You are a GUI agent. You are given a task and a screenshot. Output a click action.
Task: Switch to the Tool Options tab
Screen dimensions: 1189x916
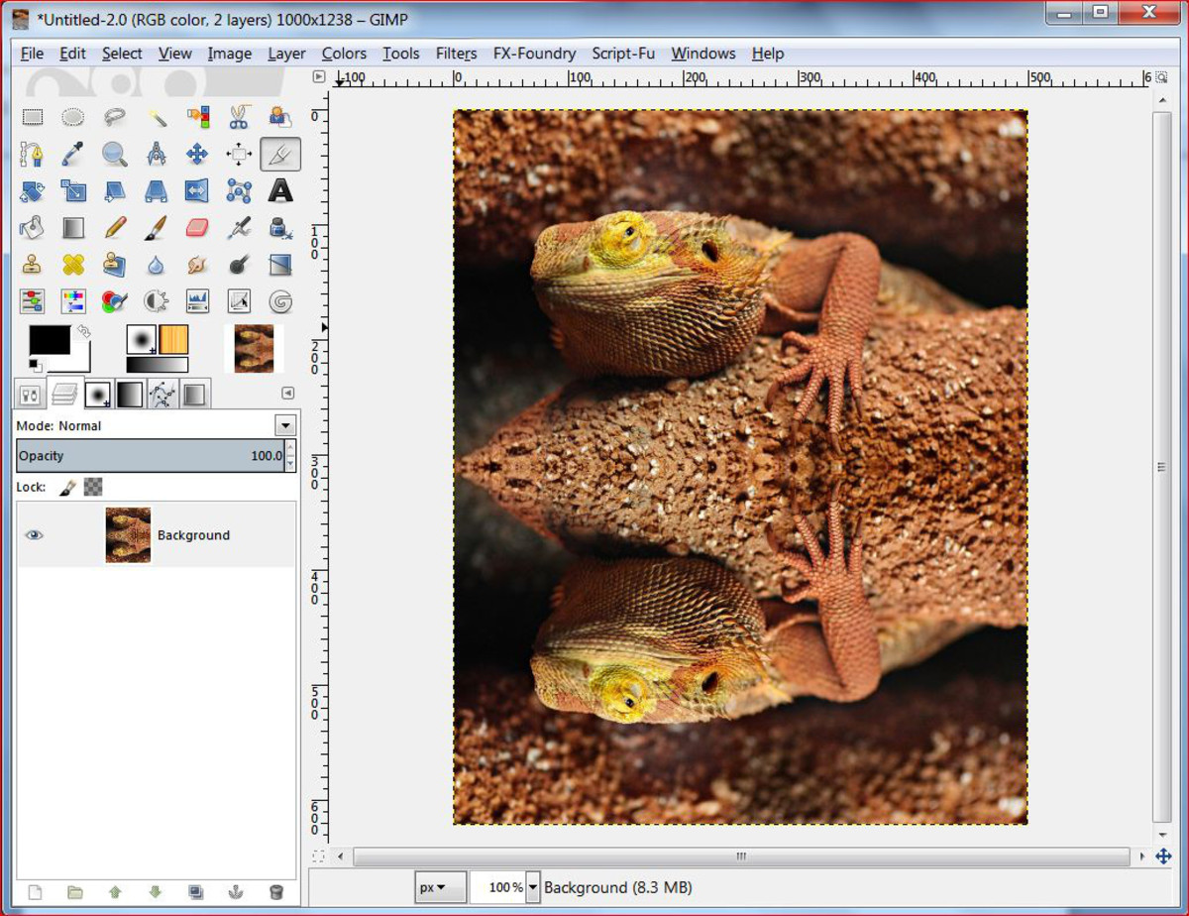(31, 393)
